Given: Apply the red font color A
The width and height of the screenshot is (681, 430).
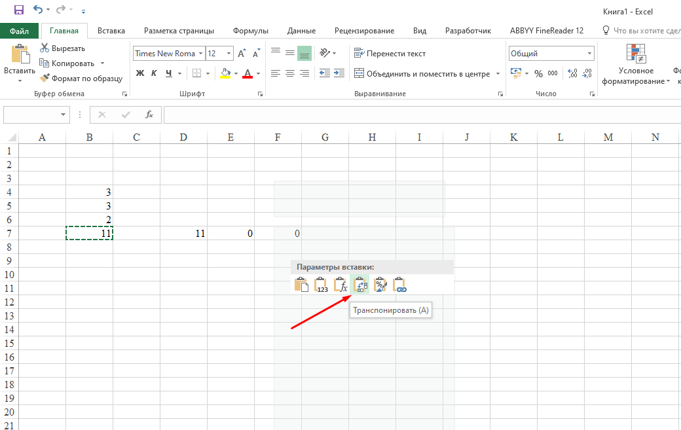Looking at the screenshot, I should coord(248,73).
